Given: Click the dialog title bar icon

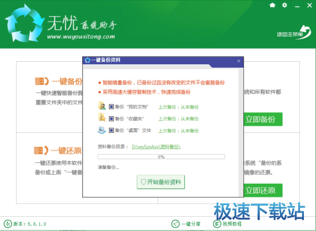Looking at the screenshot, I should coord(87,60).
